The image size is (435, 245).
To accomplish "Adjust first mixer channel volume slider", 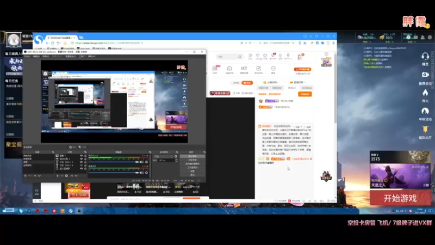I will [x=113, y=162].
